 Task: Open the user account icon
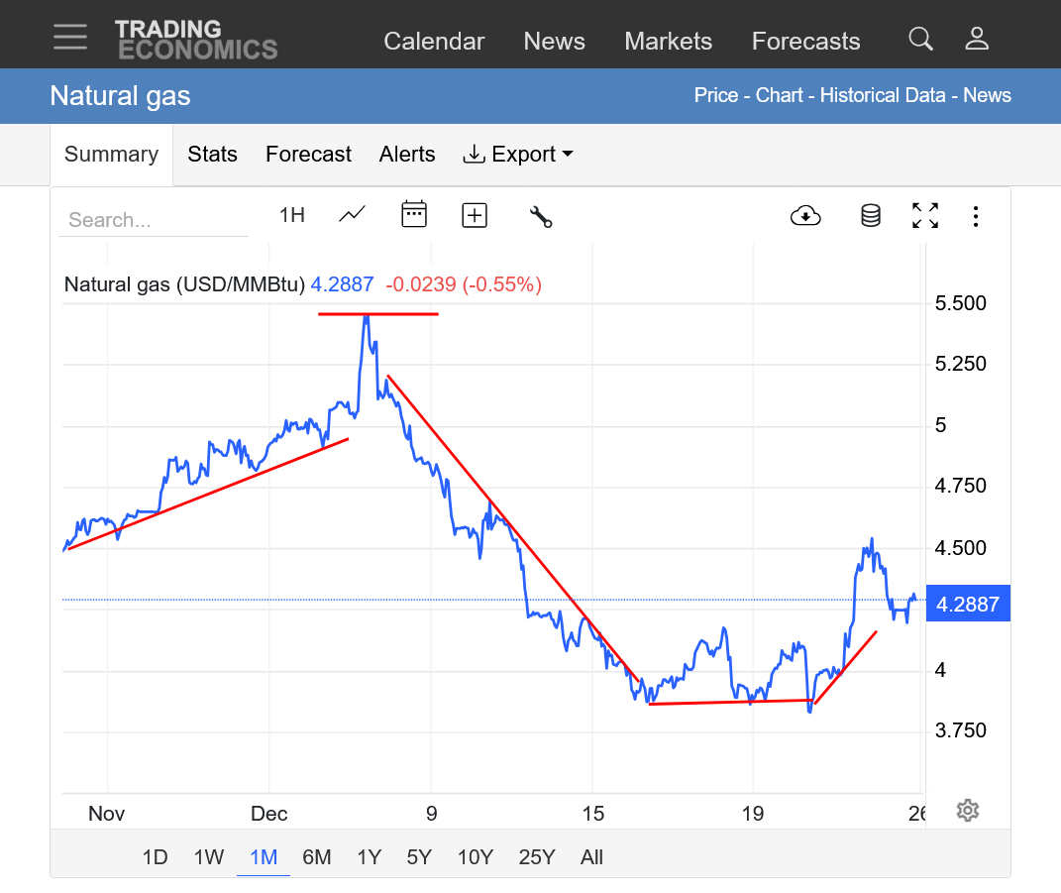click(977, 39)
